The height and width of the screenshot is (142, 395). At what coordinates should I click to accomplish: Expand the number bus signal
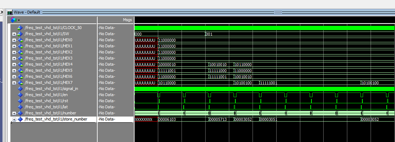(14, 113)
